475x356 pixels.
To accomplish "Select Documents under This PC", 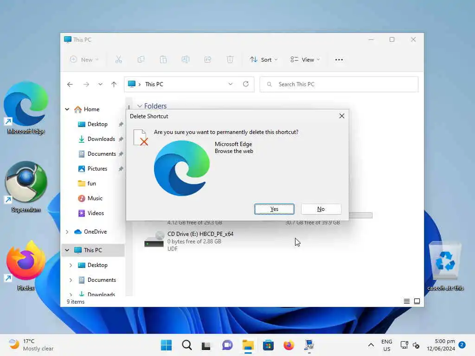I will pyautogui.click(x=102, y=280).
